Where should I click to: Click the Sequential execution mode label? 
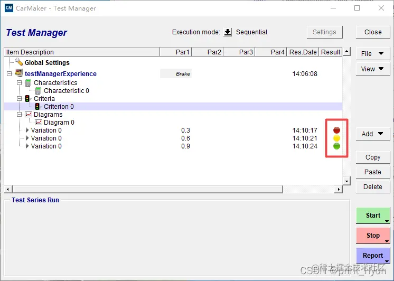tap(251, 32)
